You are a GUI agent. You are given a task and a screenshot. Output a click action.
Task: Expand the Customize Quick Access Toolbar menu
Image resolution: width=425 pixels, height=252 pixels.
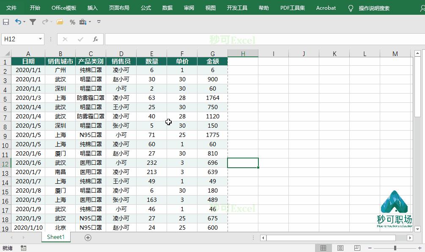click(x=99, y=22)
